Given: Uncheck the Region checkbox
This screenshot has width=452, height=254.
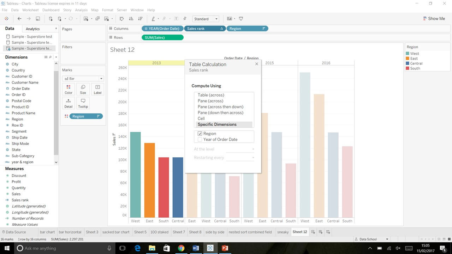Looking at the screenshot, I should (200, 134).
